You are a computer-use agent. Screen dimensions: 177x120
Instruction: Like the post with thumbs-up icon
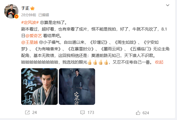tap(138, 113)
